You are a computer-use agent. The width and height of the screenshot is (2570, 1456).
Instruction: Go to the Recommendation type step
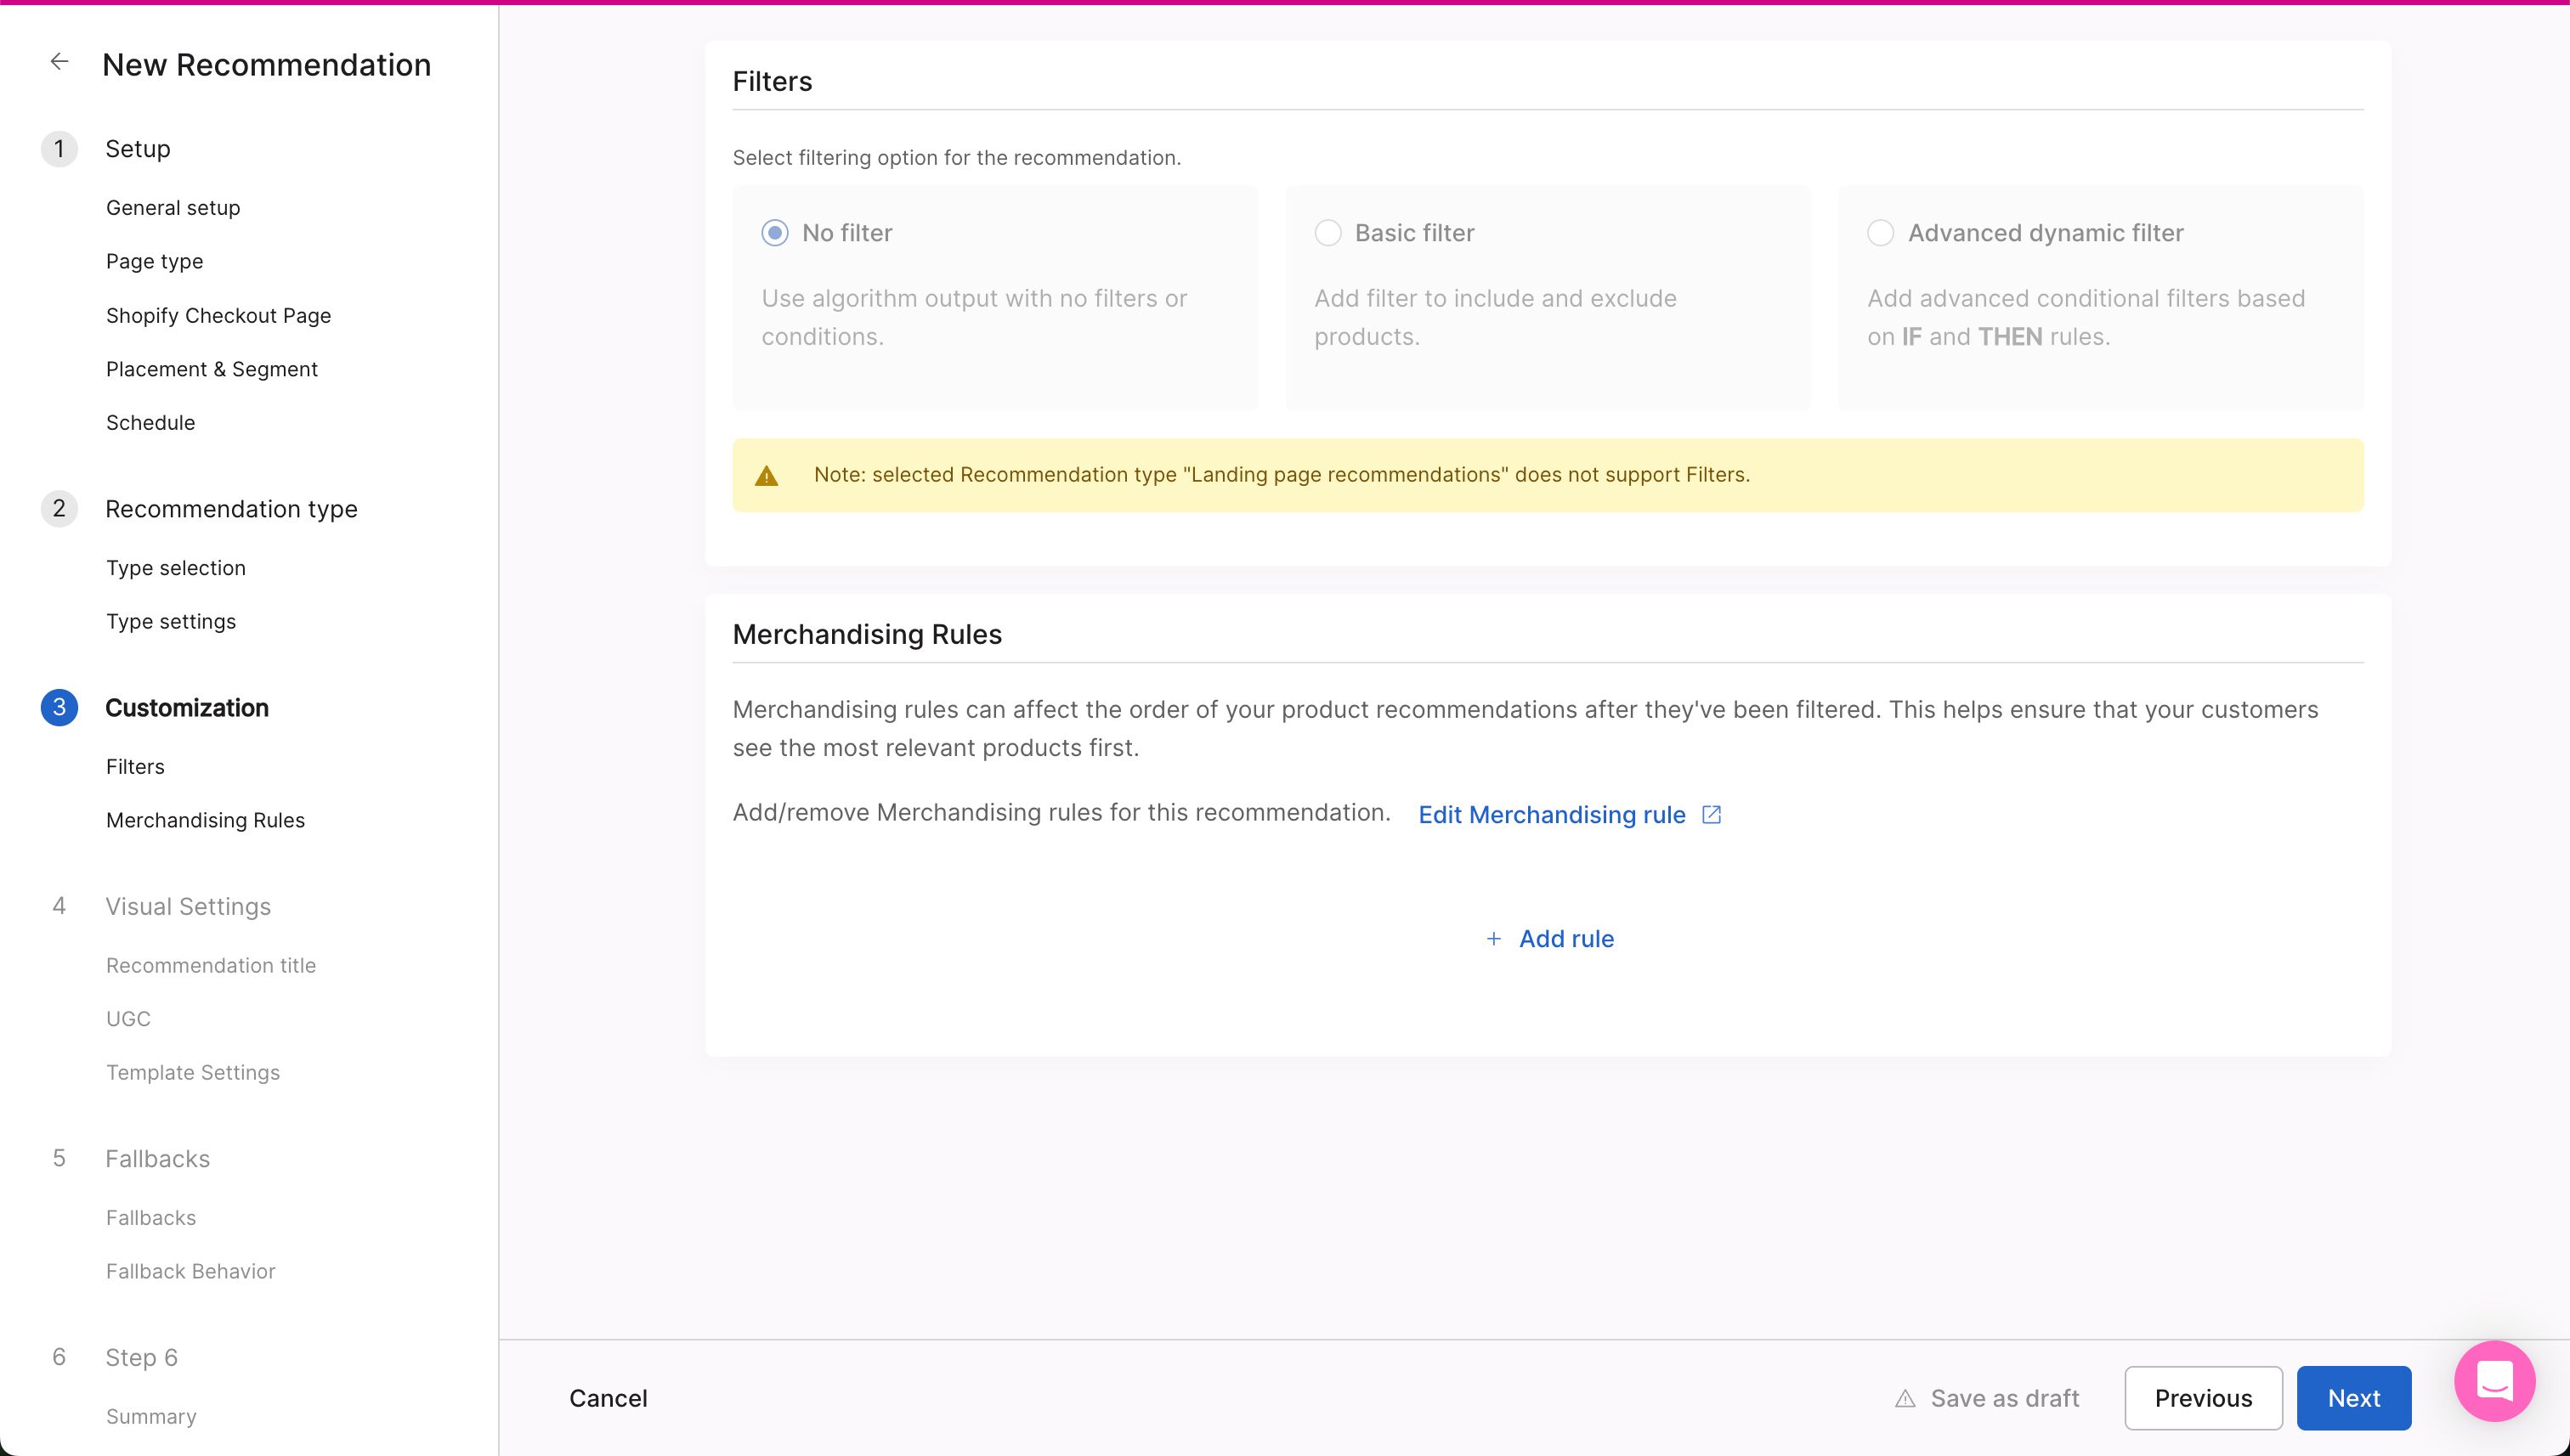tap(231, 509)
